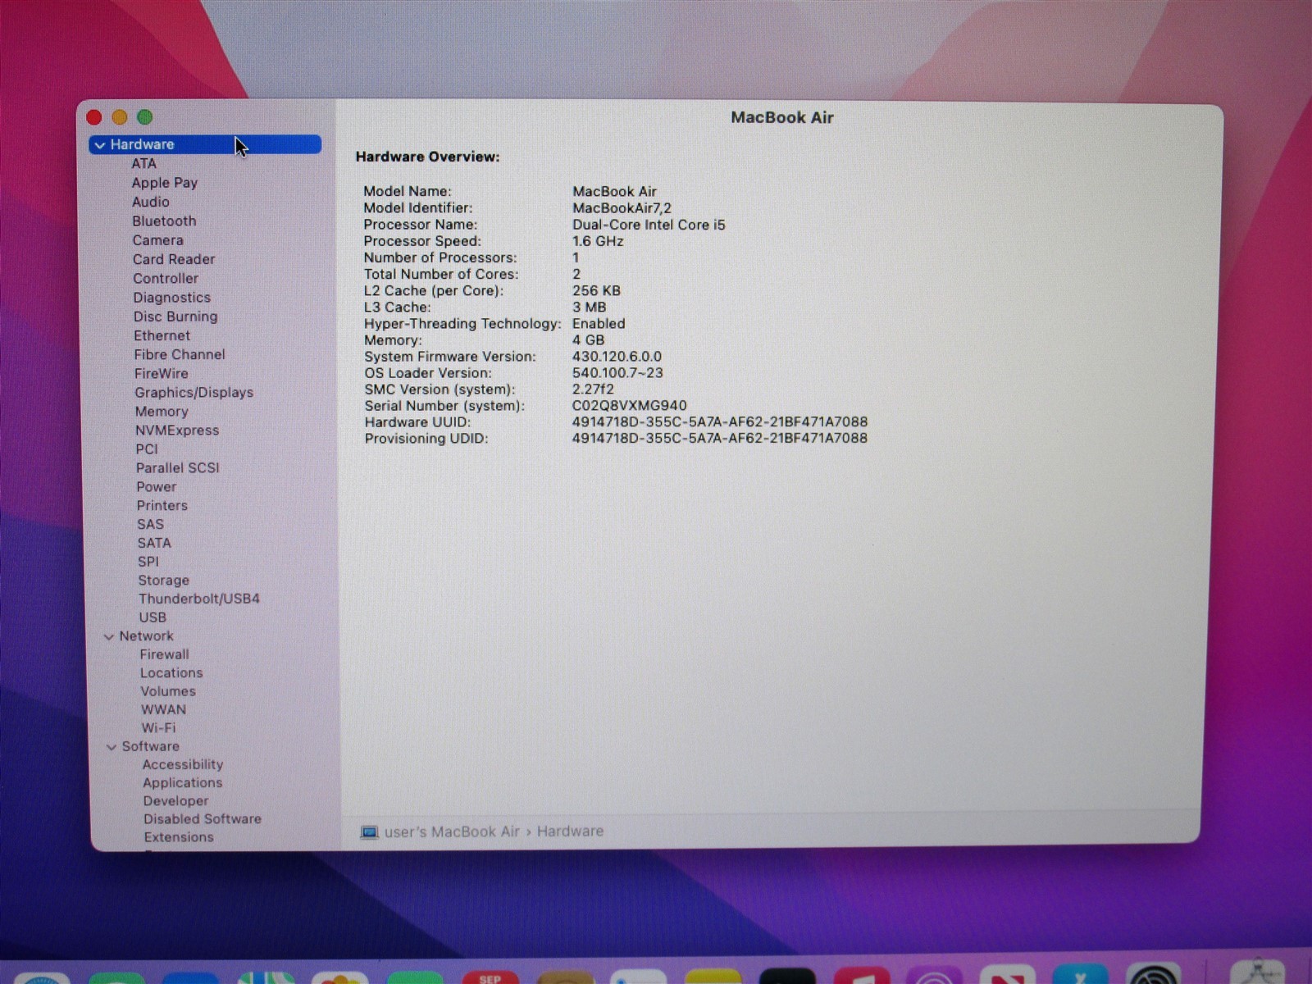Select Bluetooth in the sidebar
Image resolution: width=1312 pixels, height=984 pixels.
tap(164, 221)
